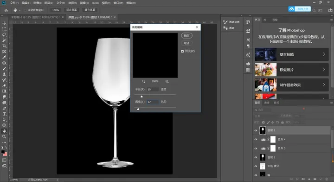Confirm blur with the 确定 button

tap(186, 36)
